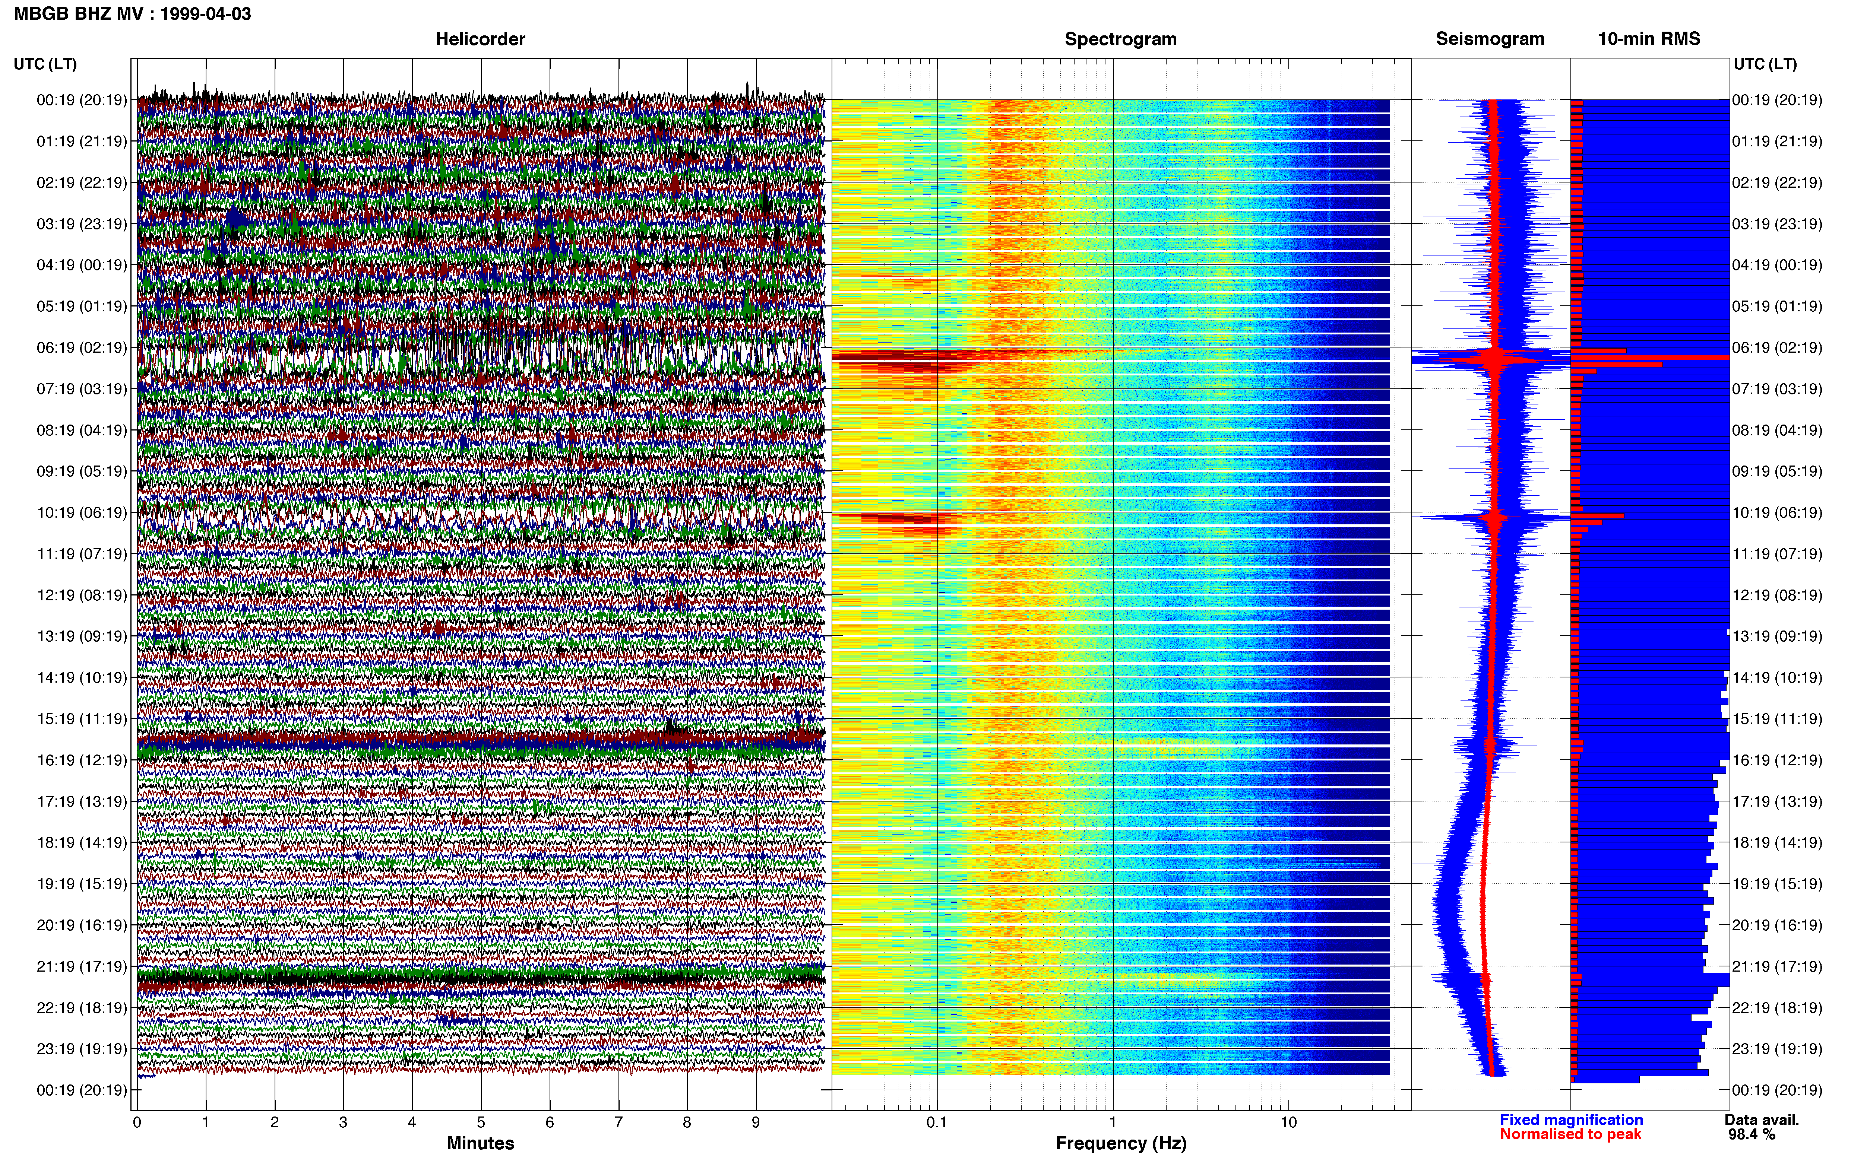Click the "Minutes" axis label
The image size is (1870, 1169).
(480, 1143)
